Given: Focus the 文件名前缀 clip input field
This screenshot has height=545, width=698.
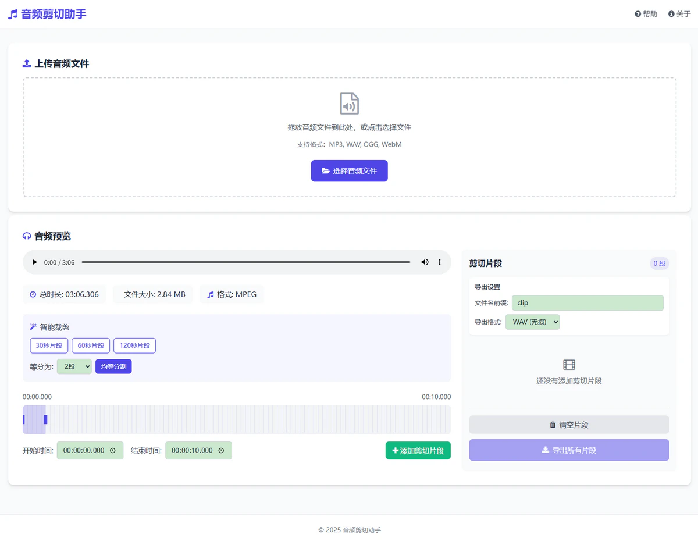Looking at the screenshot, I should 587,303.
